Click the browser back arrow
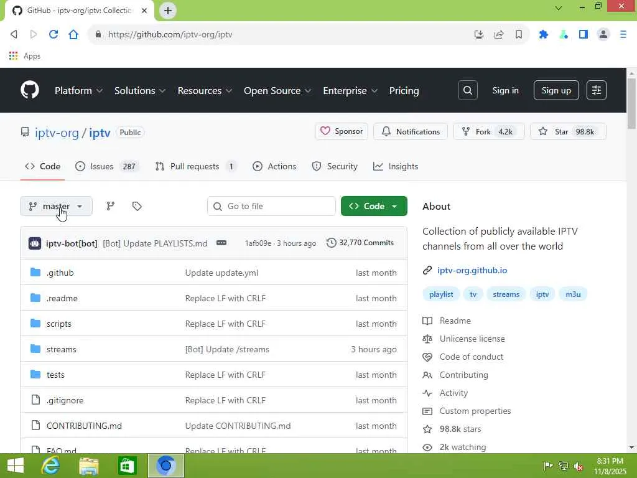The width and height of the screenshot is (637, 478). coord(14,35)
